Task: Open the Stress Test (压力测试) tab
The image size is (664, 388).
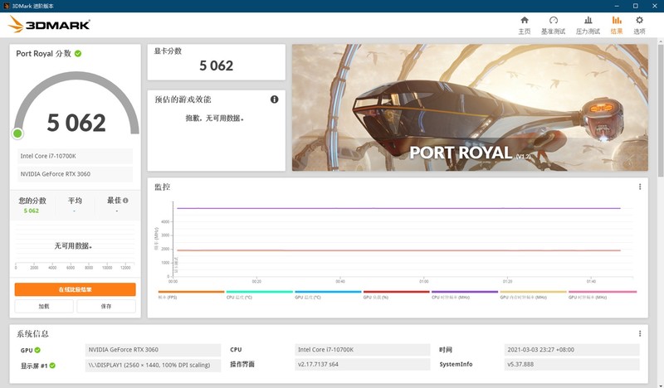Action: click(588, 26)
